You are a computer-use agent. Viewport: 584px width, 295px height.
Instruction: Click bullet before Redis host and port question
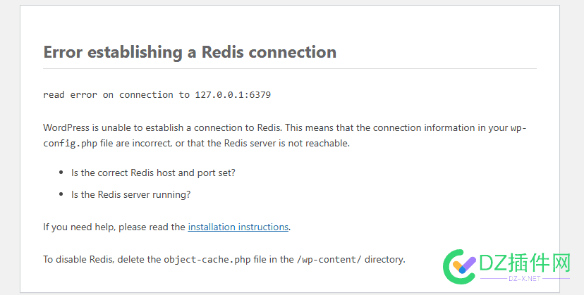coord(61,173)
